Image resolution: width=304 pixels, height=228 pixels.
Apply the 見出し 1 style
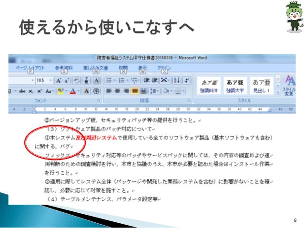[261, 86]
